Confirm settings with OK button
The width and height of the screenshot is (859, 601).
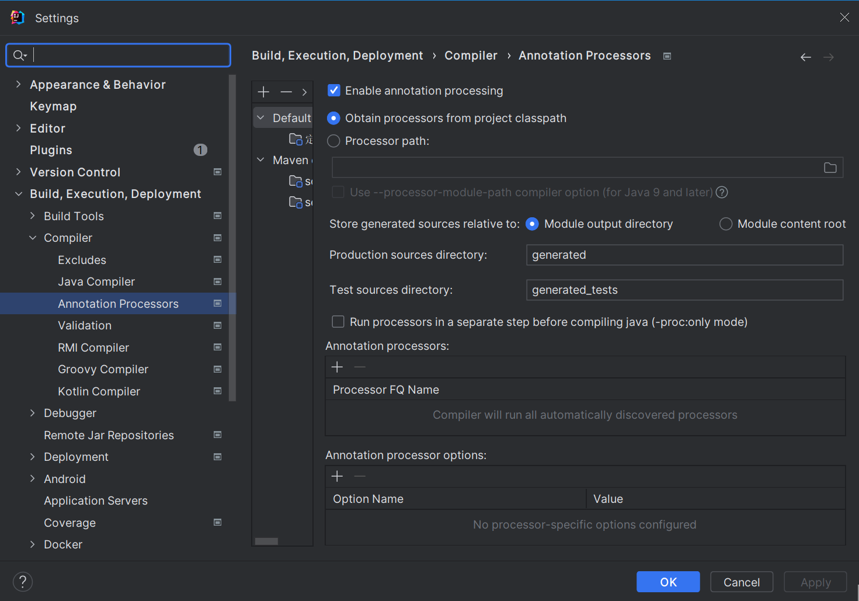pos(668,582)
